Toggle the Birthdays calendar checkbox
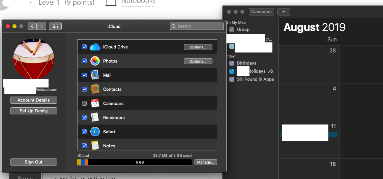383x179 pixels. [232, 63]
